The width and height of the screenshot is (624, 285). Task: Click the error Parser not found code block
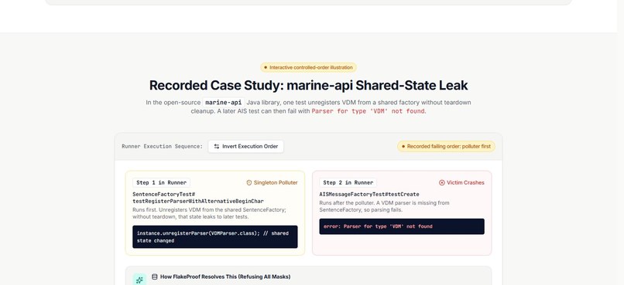coord(402,226)
